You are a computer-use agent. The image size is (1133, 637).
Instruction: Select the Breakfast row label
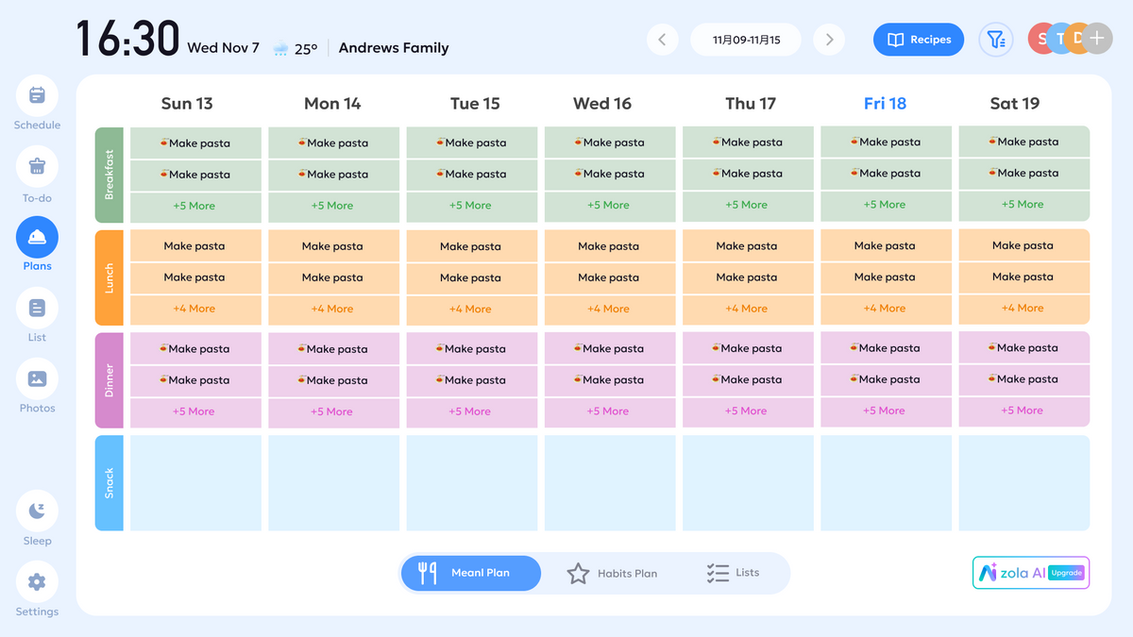[110, 175]
